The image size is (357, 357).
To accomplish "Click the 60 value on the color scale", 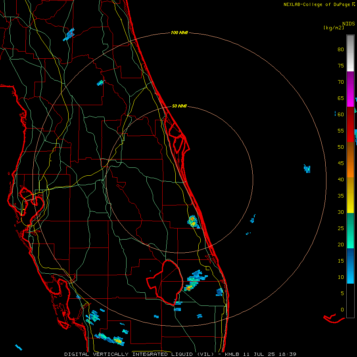I will click(x=341, y=115).
